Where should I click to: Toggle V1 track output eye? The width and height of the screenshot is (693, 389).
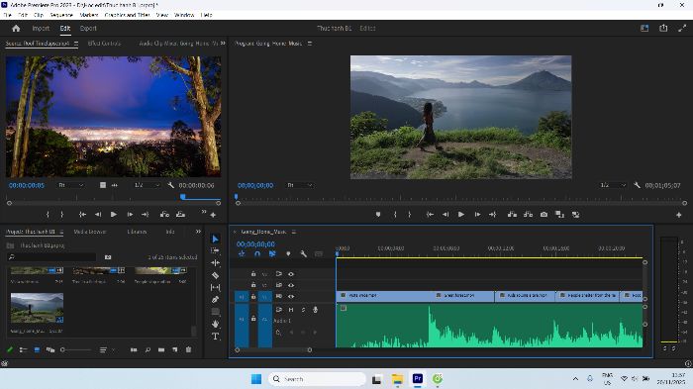tap(291, 297)
